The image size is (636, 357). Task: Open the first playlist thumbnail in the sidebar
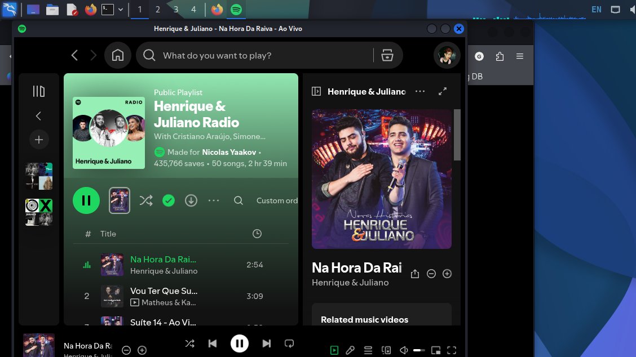39,176
